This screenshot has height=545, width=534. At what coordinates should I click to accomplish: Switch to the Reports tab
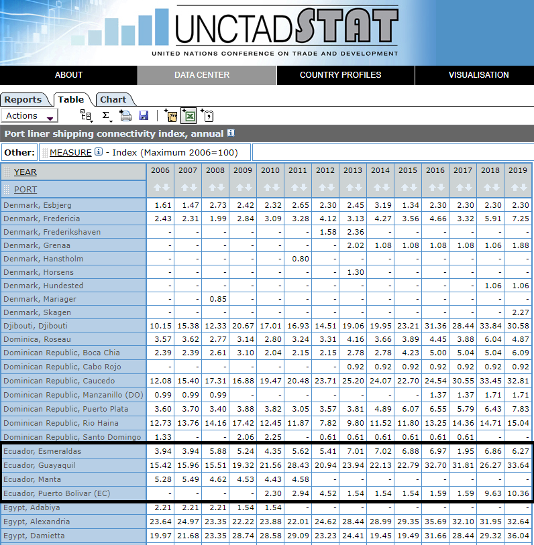(x=23, y=100)
